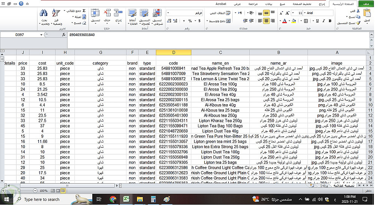Image resolution: width=375 pixels, height=205 pixels.
Task: Open the Name Box dropdown arrow
Action: [41, 35]
